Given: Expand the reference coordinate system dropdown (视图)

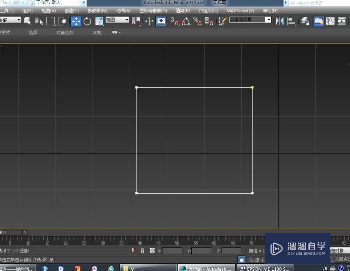Looking at the screenshot, I should pyautogui.click(x=127, y=20).
